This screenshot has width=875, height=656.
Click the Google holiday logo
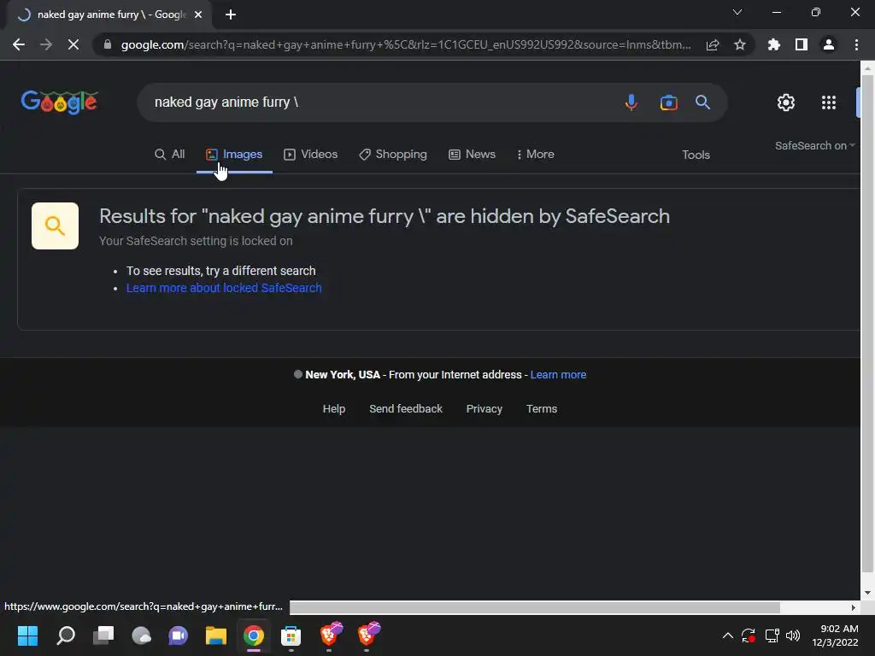[59, 102]
